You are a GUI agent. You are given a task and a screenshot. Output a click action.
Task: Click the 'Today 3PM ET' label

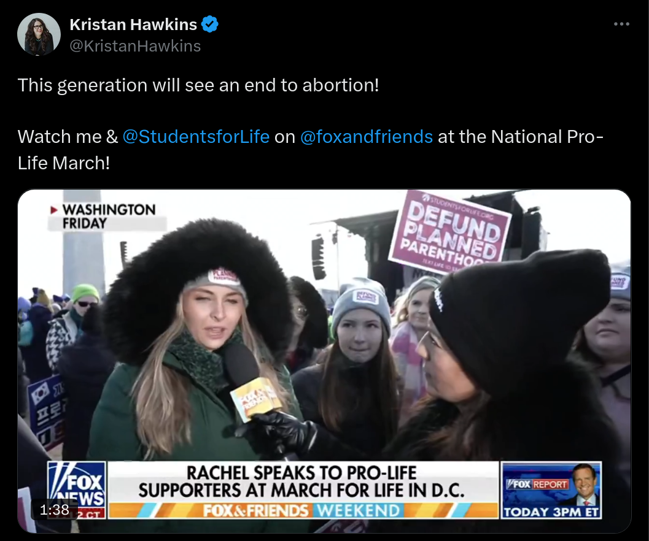[551, 512]
